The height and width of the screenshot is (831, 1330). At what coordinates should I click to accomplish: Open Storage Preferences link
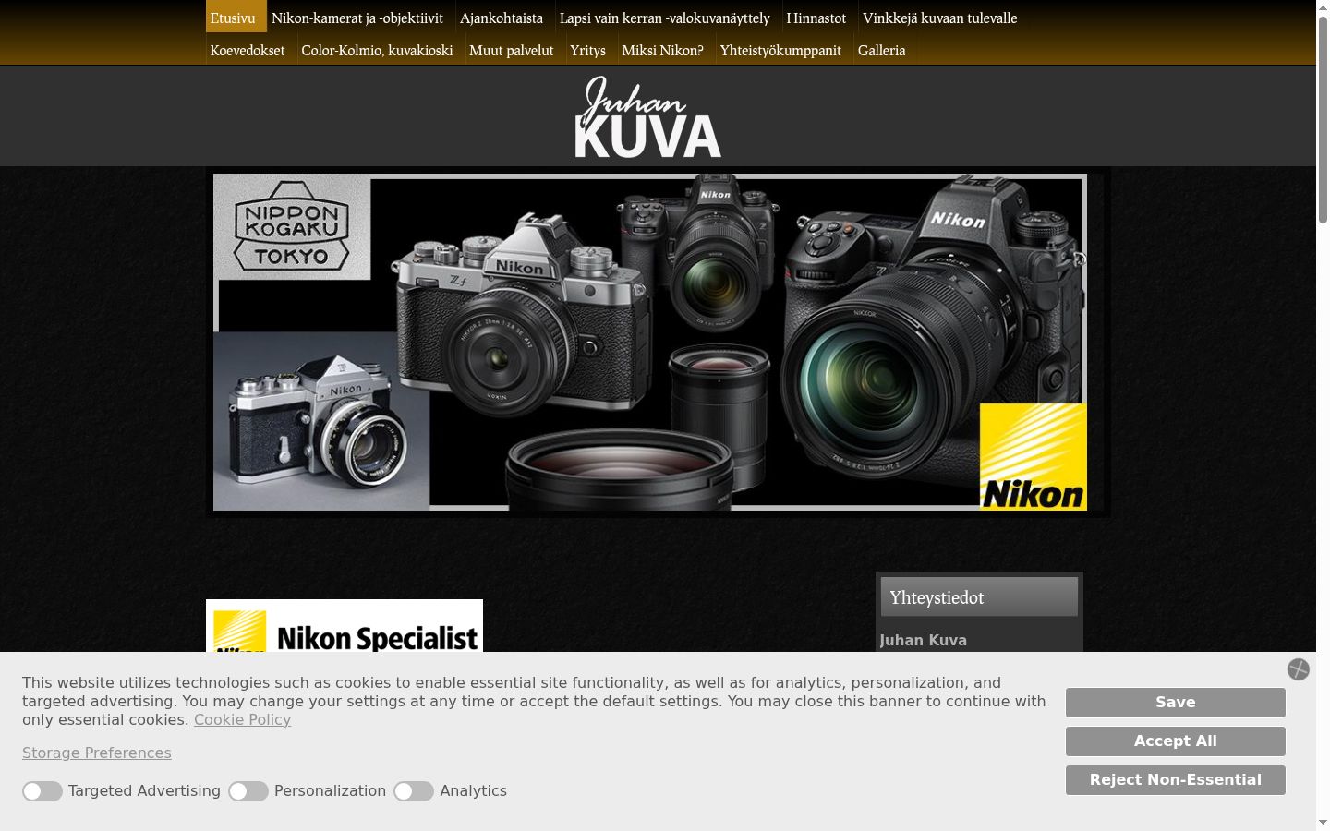tap(97, 753)
